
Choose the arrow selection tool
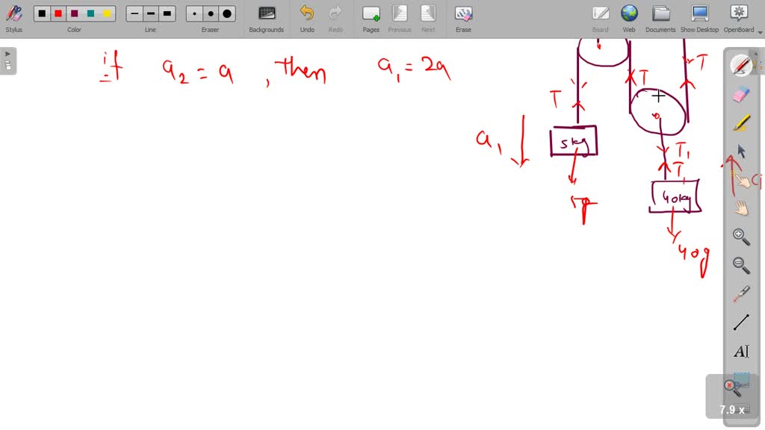point(740,150)
